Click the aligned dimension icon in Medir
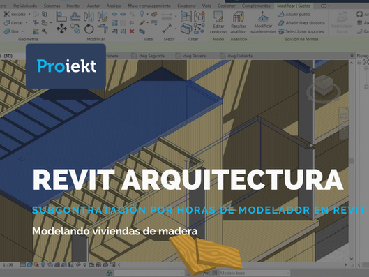369x277 pixels. pos(167,29)
